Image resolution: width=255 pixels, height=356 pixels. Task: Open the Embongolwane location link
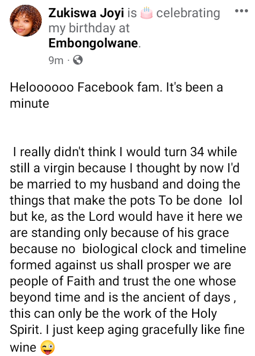(x=93, y=43)
